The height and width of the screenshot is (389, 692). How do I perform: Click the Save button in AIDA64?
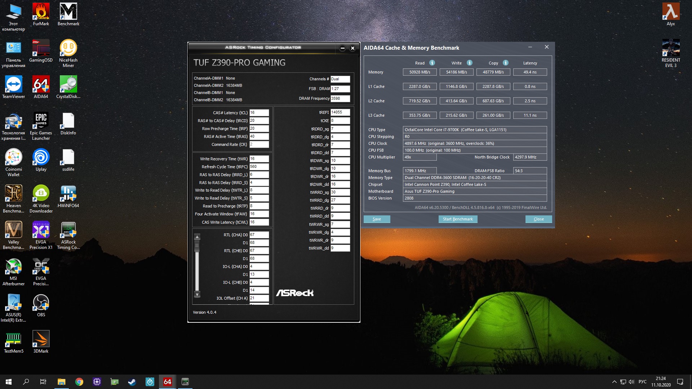coord(377,219)
